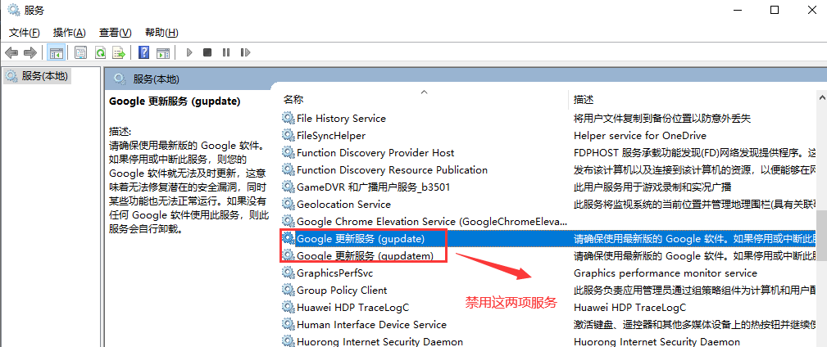The width and height of the screenshot is (827, 347).
Task: Click gear icon beside Function Discovery Provider Host
Action: (288, 153)
